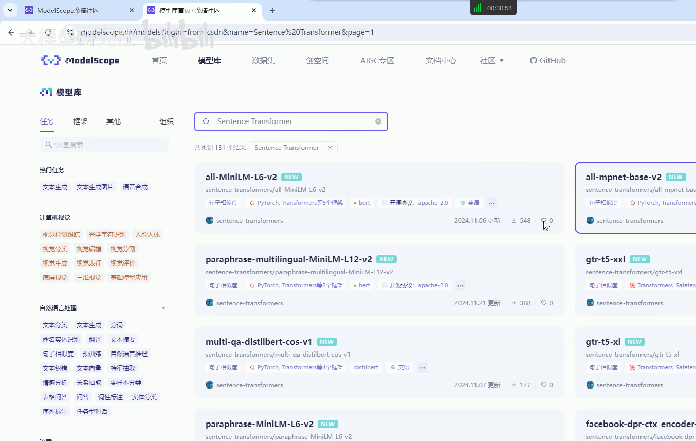Filter by 任务型对话 task tag

92,412
